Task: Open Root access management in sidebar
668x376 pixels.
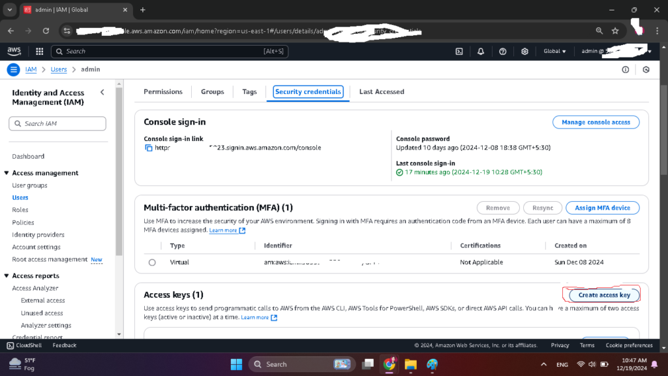Action: 50,260
